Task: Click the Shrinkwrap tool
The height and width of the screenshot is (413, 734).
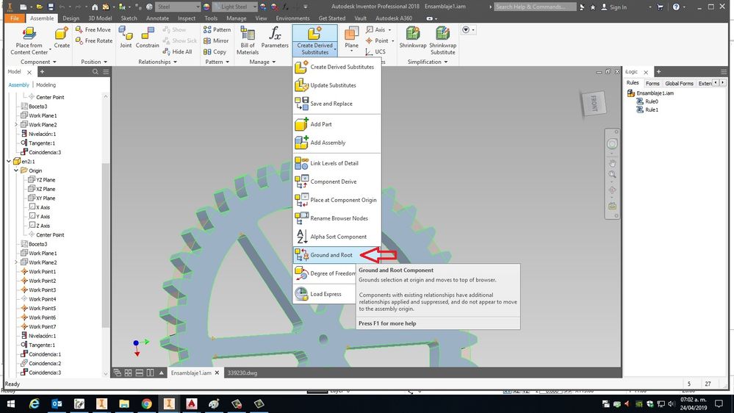Action: 413,37
